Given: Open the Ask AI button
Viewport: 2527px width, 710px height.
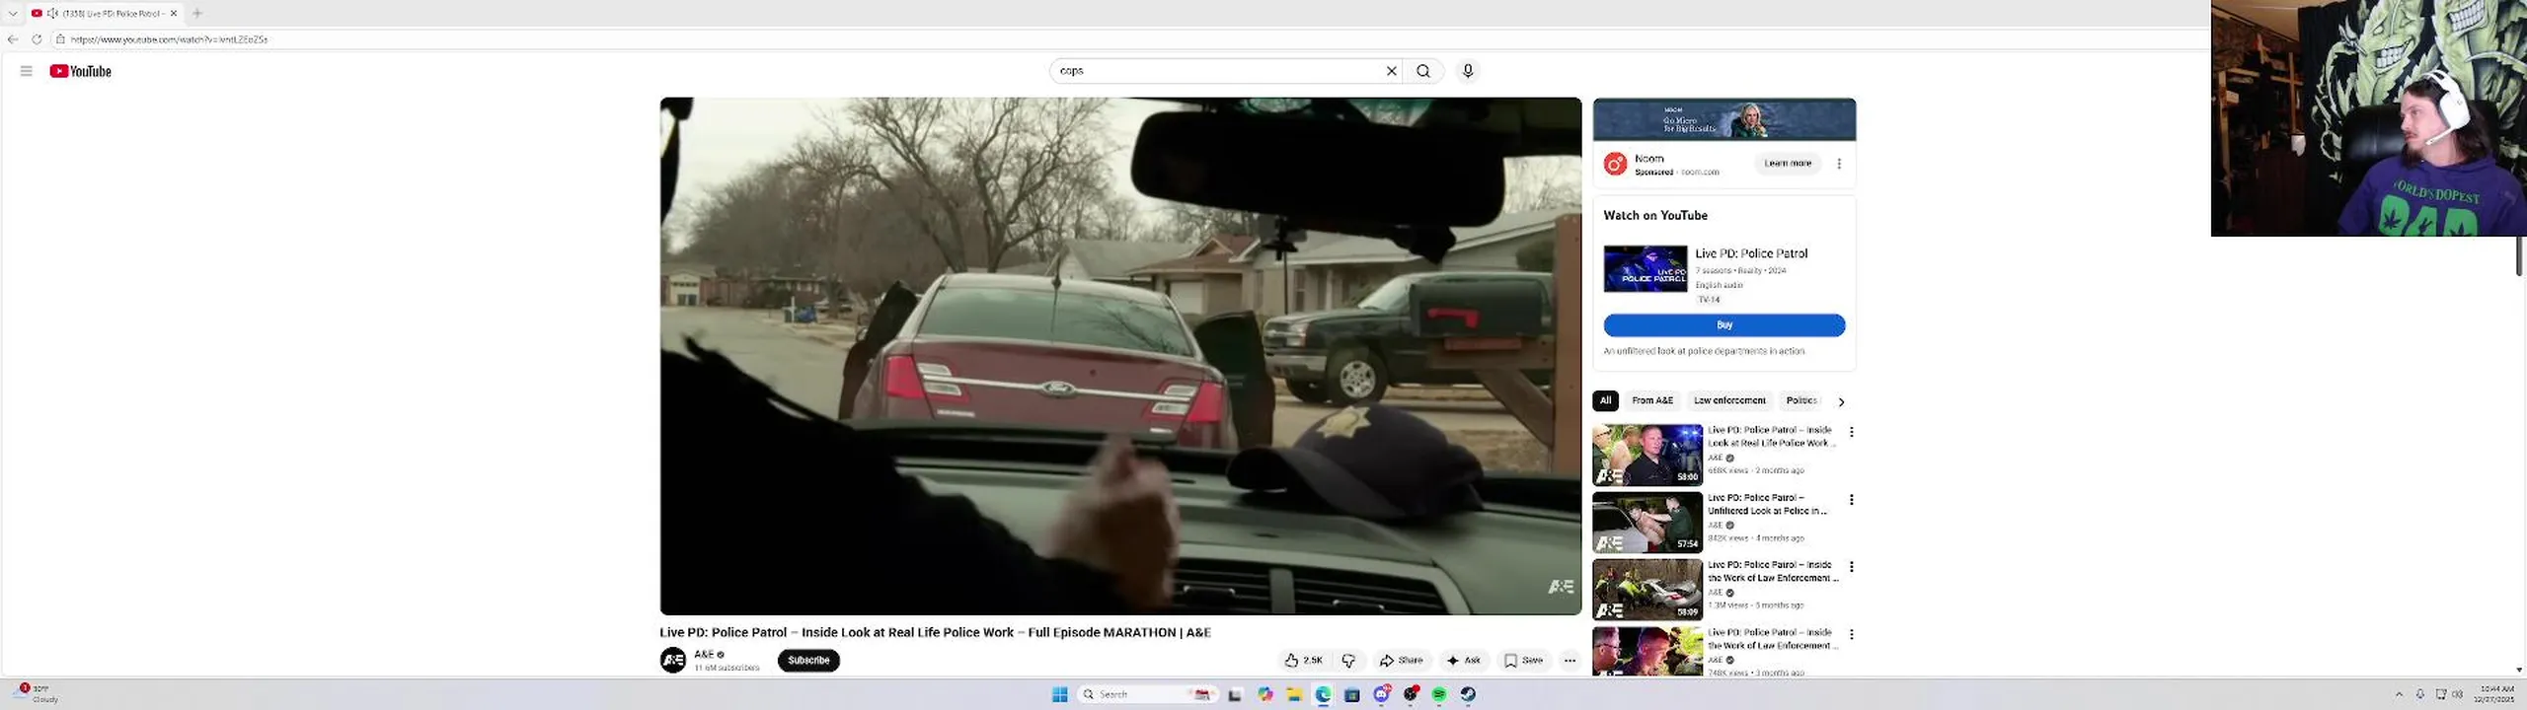Looking at the screenshot, I should pos(1464,661).
